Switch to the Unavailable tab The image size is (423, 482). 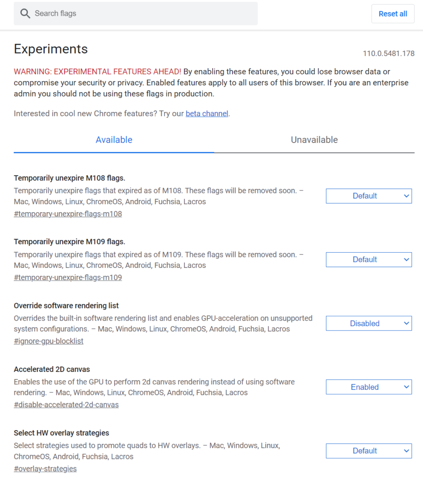[315, 140]
